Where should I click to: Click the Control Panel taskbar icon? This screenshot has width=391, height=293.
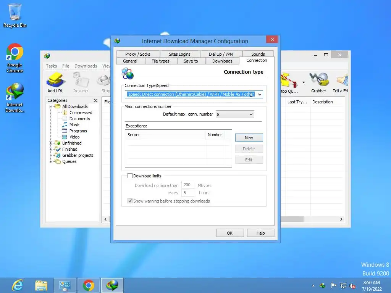[x=65, y=285]
